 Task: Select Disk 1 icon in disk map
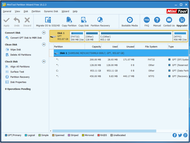(53, 37)
